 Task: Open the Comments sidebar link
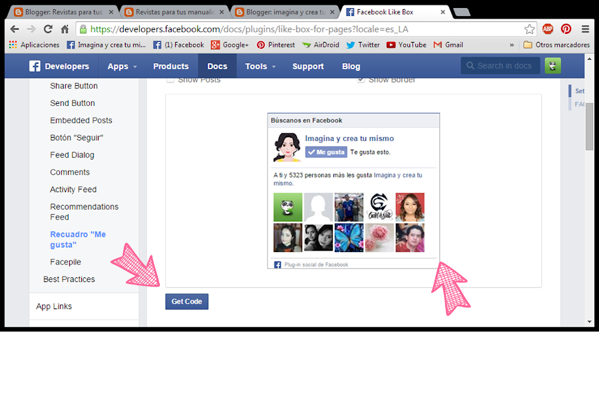69,172
